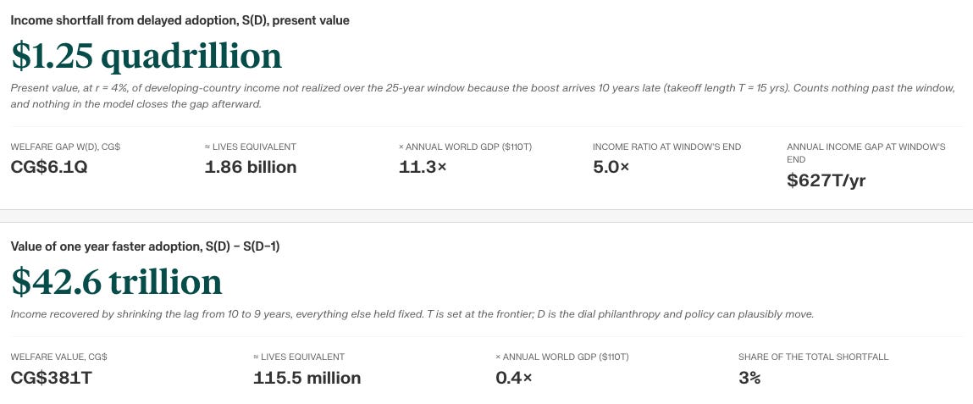Click the 'ANNUAL INCOME GAP AT WINDOW'S END' label
Viewport: 973px width, 404px height.
(866, 153)
